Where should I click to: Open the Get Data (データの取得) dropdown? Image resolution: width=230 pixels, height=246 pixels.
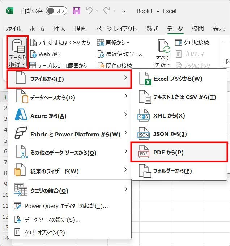tap(17, 52)
